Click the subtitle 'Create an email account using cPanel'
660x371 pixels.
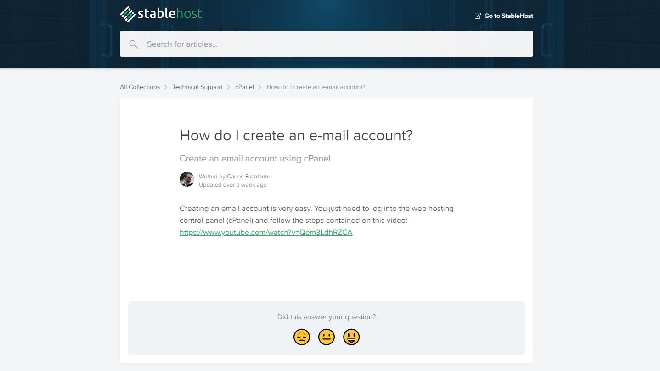(x=255, y=159)
